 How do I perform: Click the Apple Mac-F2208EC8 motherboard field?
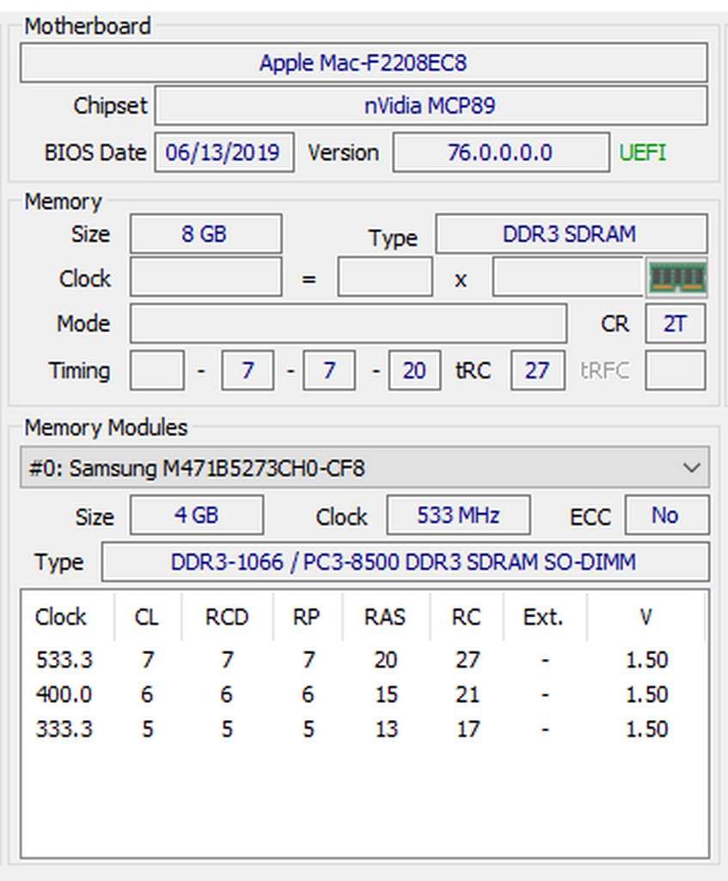(364, 62)
